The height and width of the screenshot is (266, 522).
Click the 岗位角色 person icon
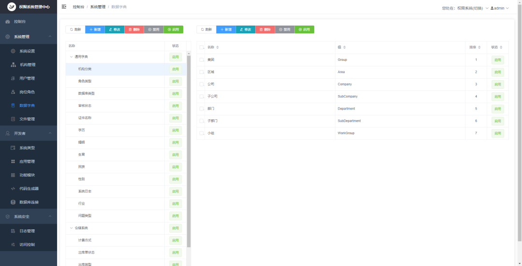click(x=13, y=92)
